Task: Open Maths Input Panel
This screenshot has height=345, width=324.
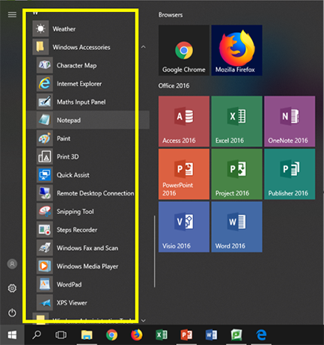Action: pos(88,102)
